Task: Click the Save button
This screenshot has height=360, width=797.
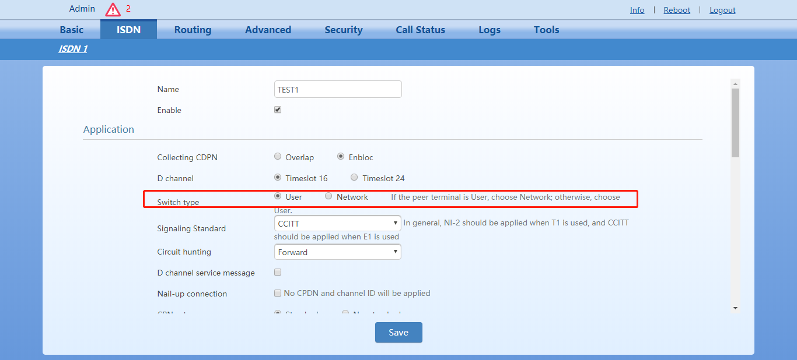Action: tap(398, 332)
